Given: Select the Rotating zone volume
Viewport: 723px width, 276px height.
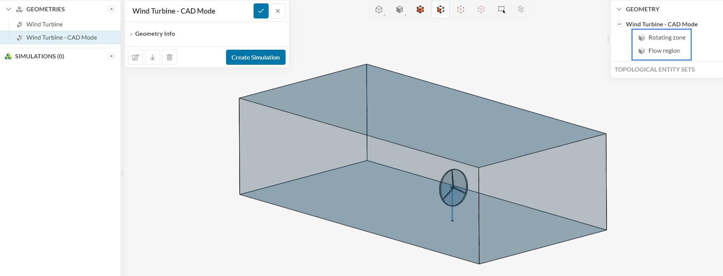Looking at the screenshot, I should pyautogui.click(x=666, y=38).
